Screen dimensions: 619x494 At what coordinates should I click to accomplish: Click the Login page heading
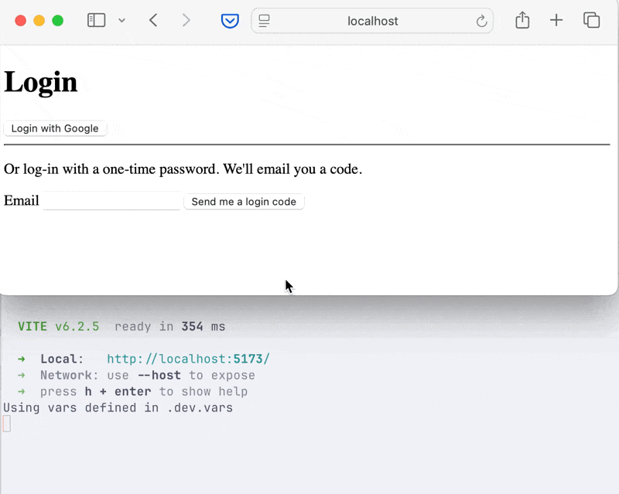pyautogui.click(x=40, y=82)
